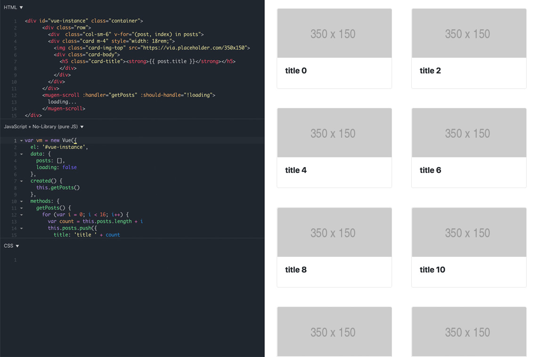Click the placeholder image above title 2

469,33
